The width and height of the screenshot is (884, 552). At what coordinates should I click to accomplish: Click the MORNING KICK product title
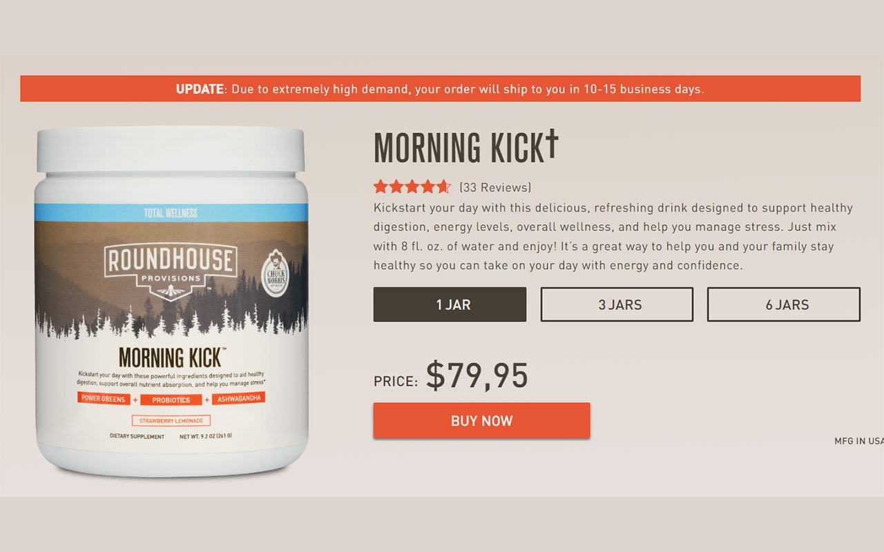point(459,147)
